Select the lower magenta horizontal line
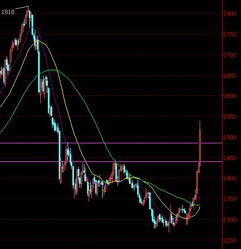 pyautogui.click(x=111, y=161)
